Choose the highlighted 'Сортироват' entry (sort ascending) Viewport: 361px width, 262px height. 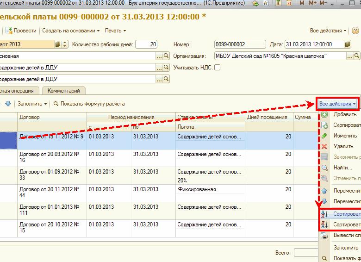(x=347, y=214)
